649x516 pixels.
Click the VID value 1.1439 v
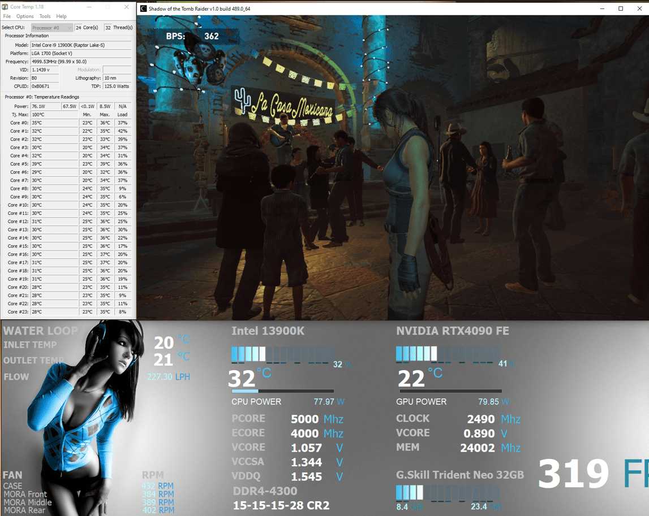pyautogui.click(x=45, y=70)
